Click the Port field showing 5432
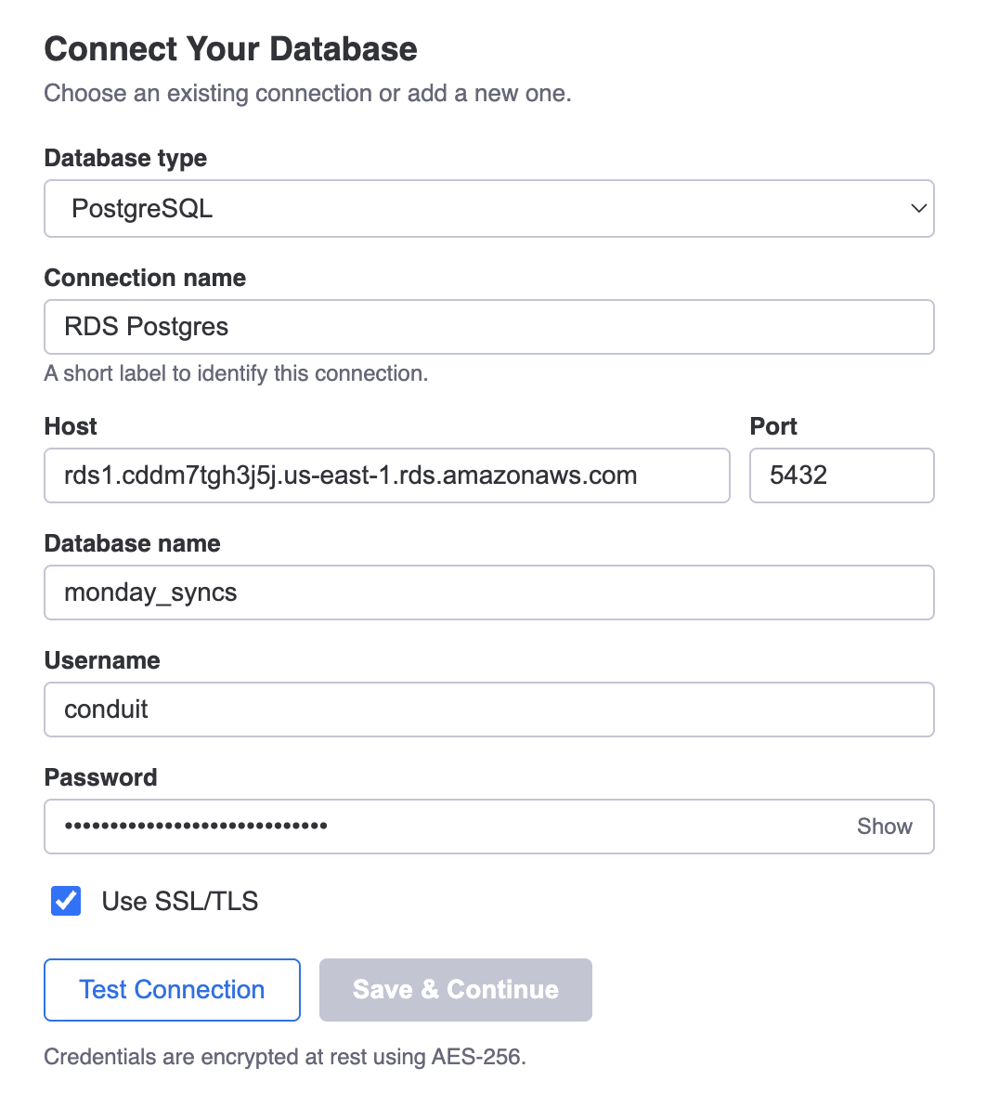Image resolution: width=986 pixels, height=1094 pixels. [841, 475]
